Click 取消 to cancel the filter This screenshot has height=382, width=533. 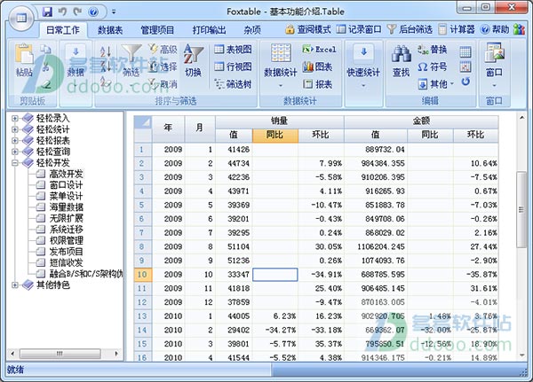click(x=163, y=83)
